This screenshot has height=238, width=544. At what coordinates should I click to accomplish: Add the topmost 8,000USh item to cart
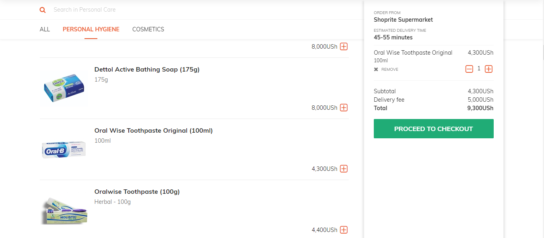point(344,47)
